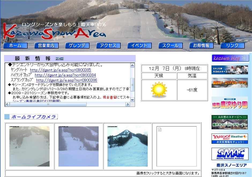
Task: Open the 営業案内 navigation button
Action: [x=46, y=46]
